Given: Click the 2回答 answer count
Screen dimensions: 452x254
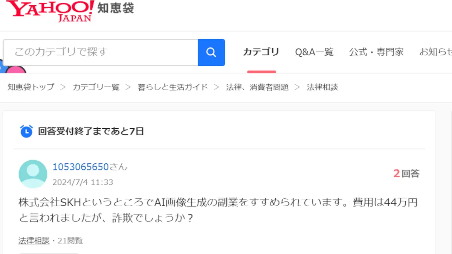Looking at the screenshot, I should (x=406, y=173).
